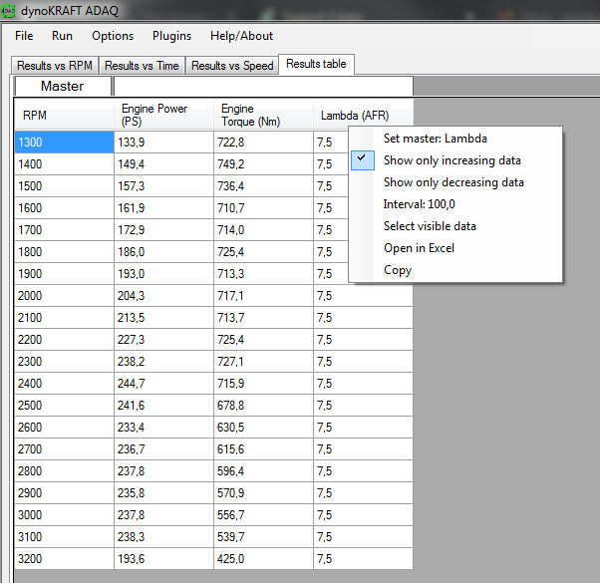Open the File menu
Image resolution: width=600 pixels, height=583 pixels.
click(x=24, y=36)
